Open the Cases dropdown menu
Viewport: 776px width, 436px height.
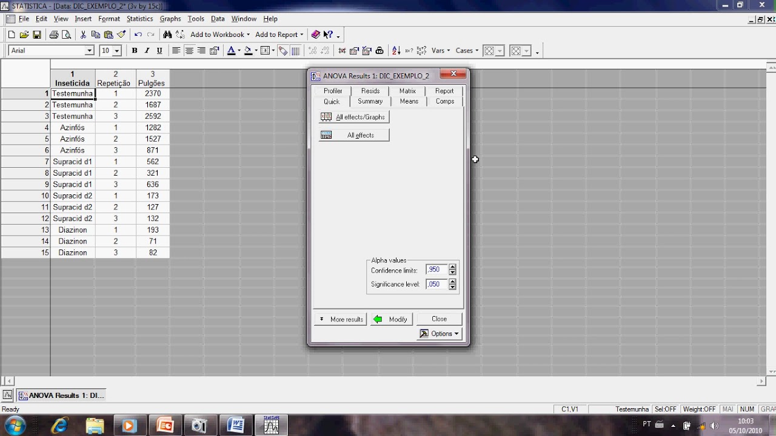pos(467,51)
